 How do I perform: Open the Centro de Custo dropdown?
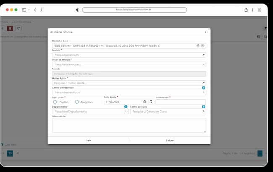[168, 111]
